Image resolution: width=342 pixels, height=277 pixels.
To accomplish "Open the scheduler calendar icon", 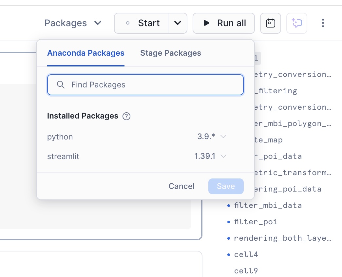I will tap(270, 23).
